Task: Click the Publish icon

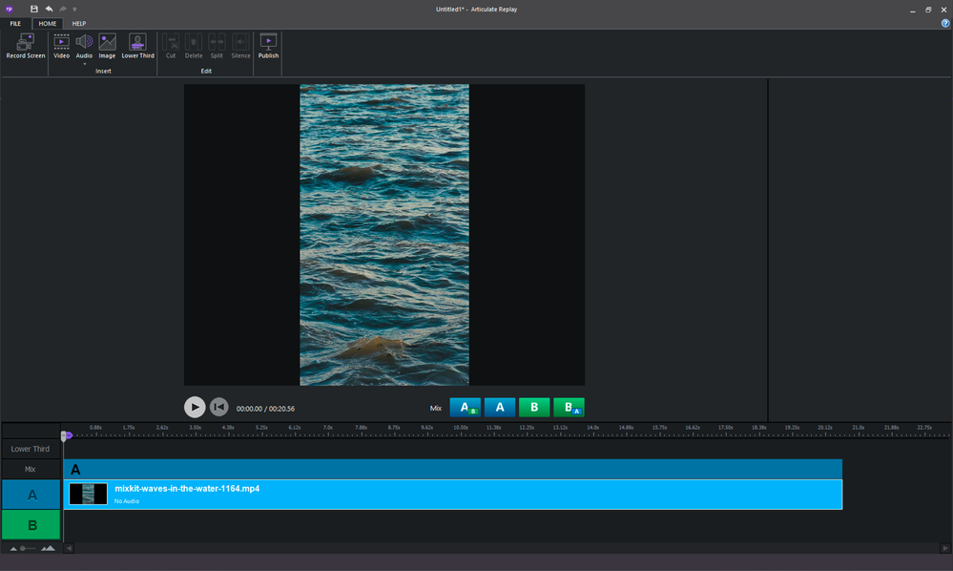Action: 268,43
